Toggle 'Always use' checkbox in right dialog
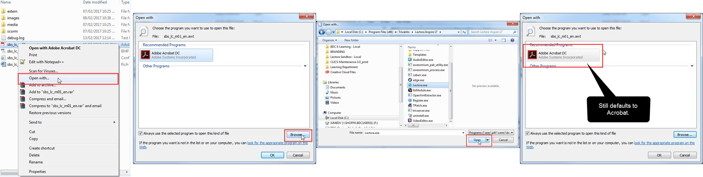Image resolution: width=703 pixels, height=177 pixels. [527, 133]
